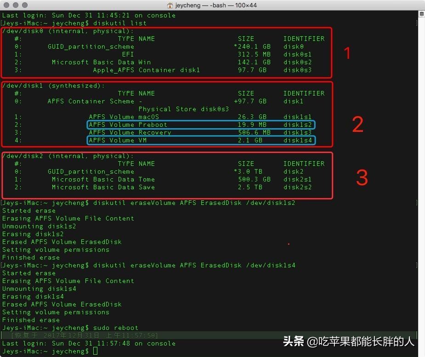Click the '26.3 GB' size value
The width and height of the screenshot is (425, 357).
[252, 117]
